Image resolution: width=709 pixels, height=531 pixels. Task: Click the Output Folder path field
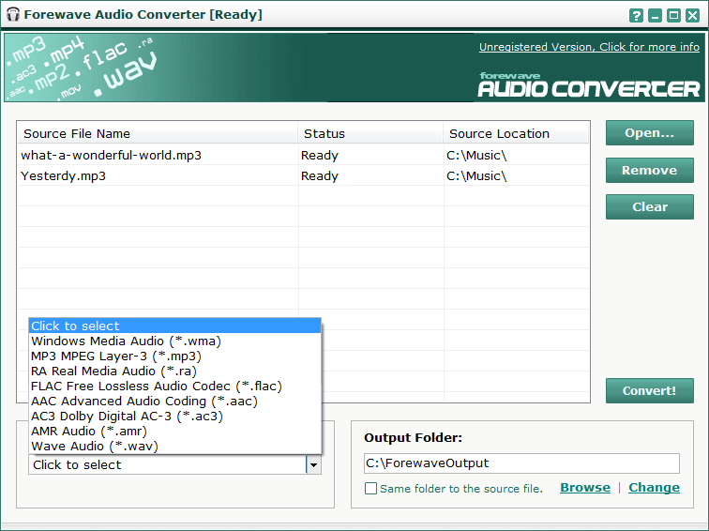(521, 463)
